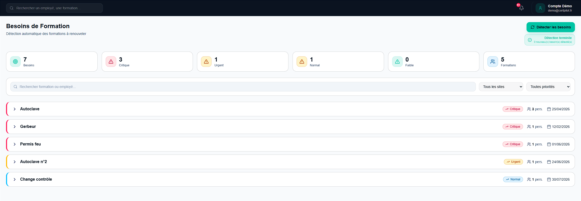The width and height of the screenshot is (581, 201).
Task: Click the red warning icon on Critique card
Action: click(111, 62)
